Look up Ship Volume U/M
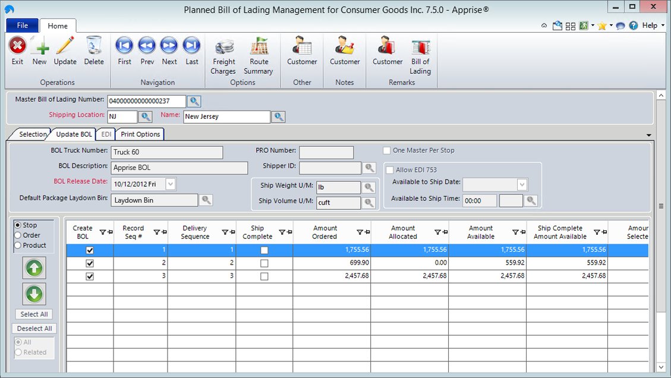The height and width of the screenshot is (378, 671). tap(368, 203)
